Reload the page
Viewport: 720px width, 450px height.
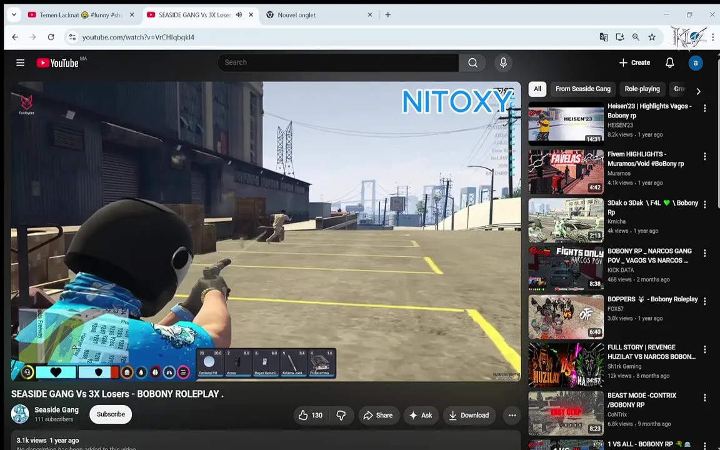pos(51,37)
